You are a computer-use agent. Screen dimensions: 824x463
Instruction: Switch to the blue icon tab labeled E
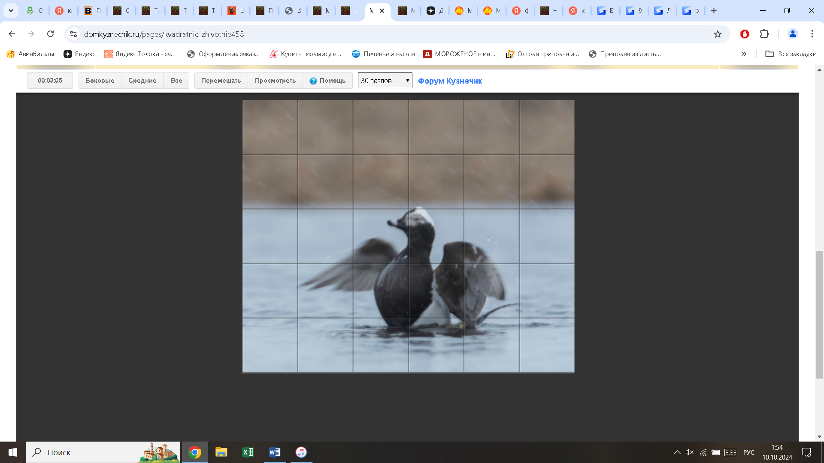click(606, 11)
